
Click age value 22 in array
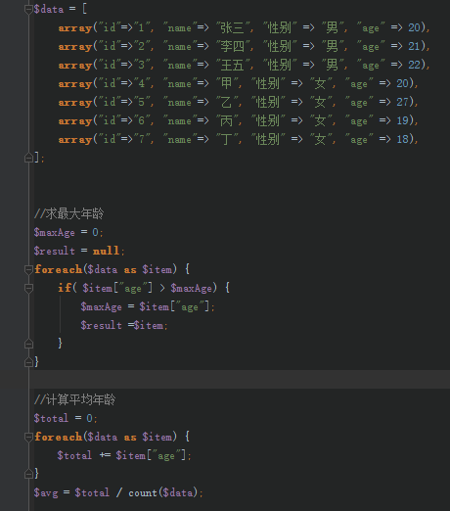click(x=414, y=65)
